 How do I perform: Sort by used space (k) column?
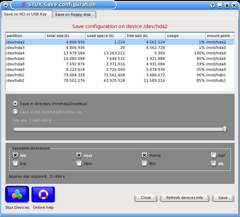(105, 36)
